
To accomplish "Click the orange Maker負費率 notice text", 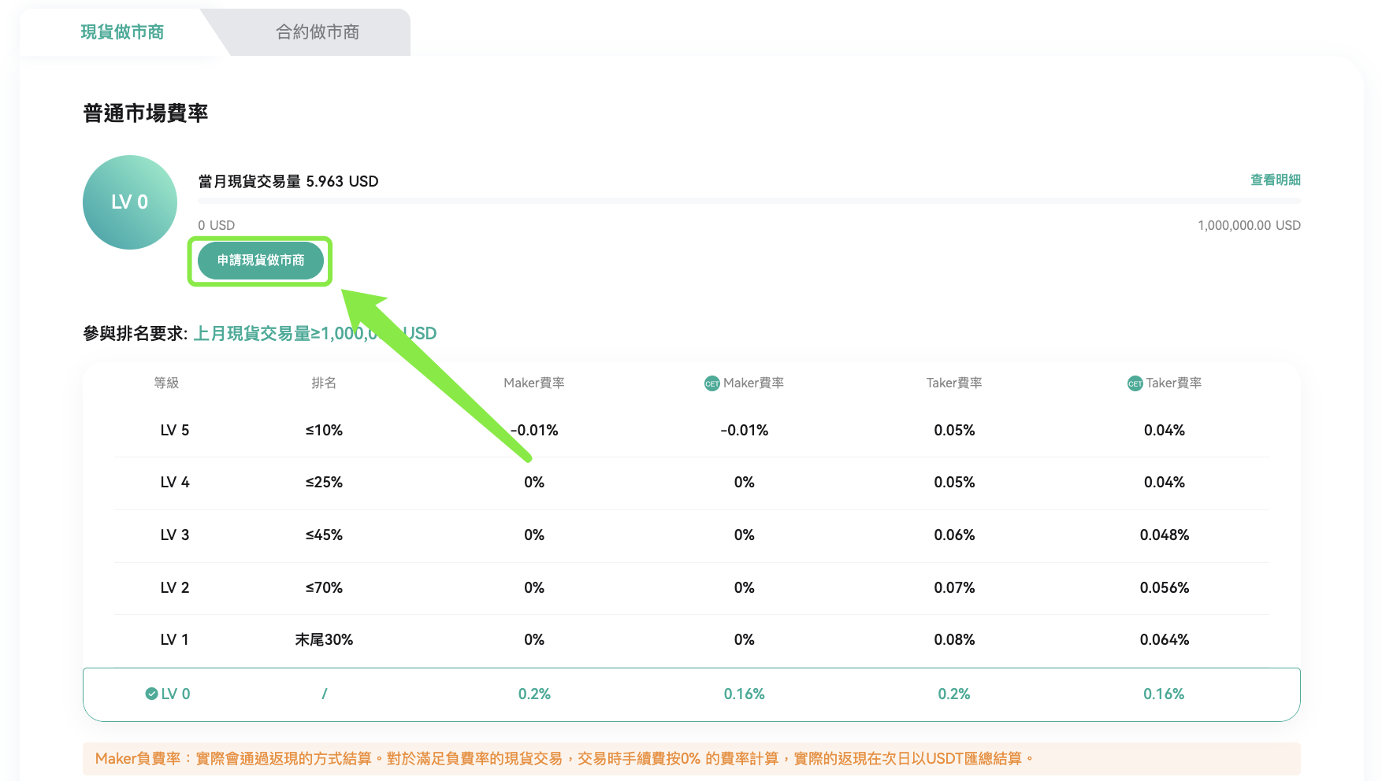I will point(563,759).
